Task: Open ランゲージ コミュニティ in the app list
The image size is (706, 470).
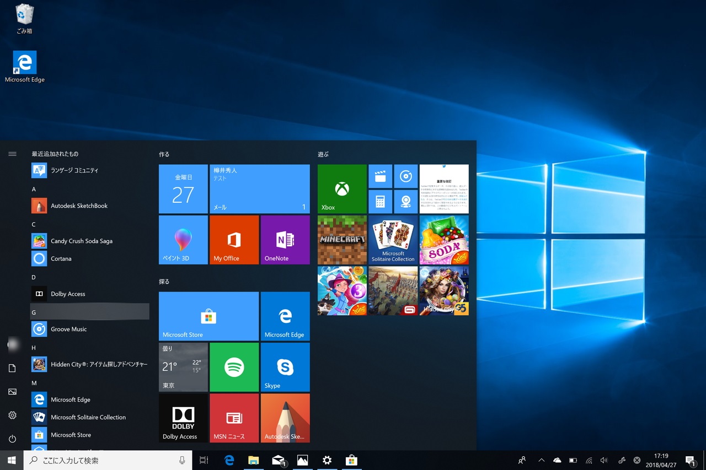Action: 90,170
